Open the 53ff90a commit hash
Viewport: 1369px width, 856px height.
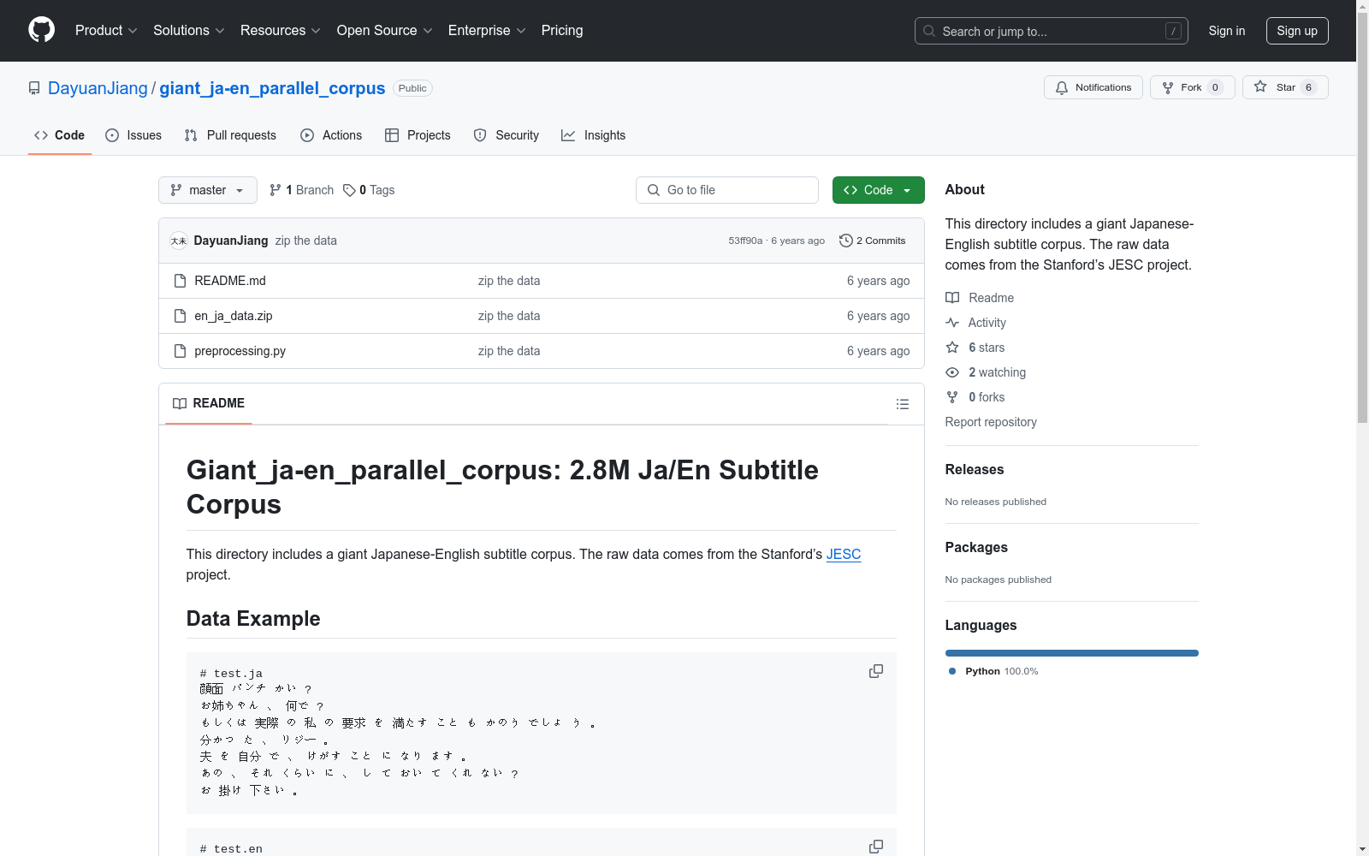(x=745, y=241)
